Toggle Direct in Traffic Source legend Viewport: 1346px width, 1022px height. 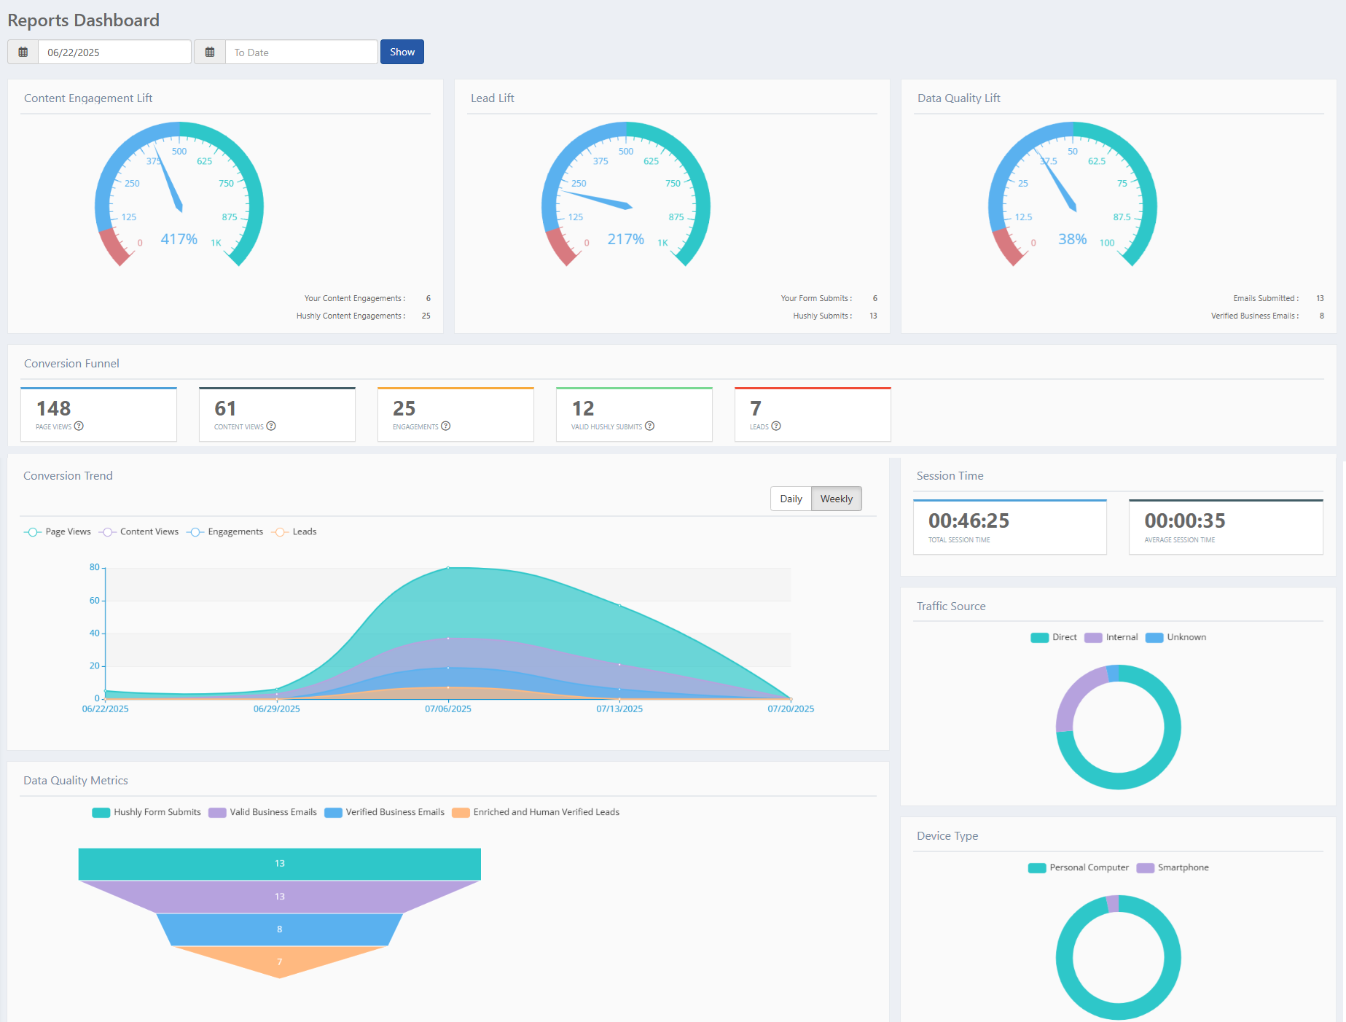1054,637
